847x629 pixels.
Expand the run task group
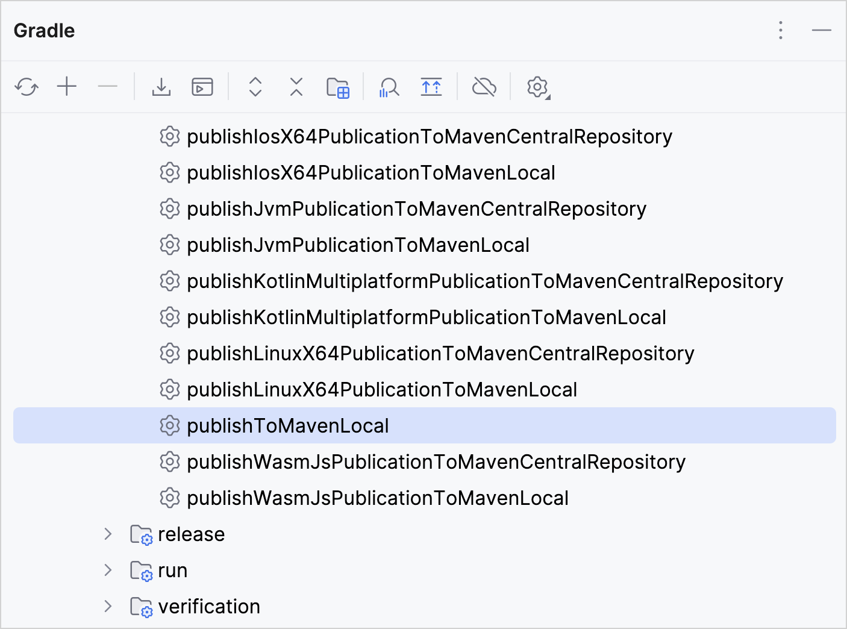click(108, 570)
